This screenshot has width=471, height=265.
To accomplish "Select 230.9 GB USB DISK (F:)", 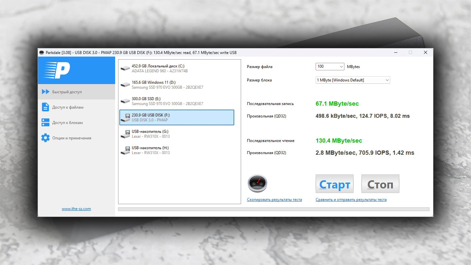I will coord(177,117).
